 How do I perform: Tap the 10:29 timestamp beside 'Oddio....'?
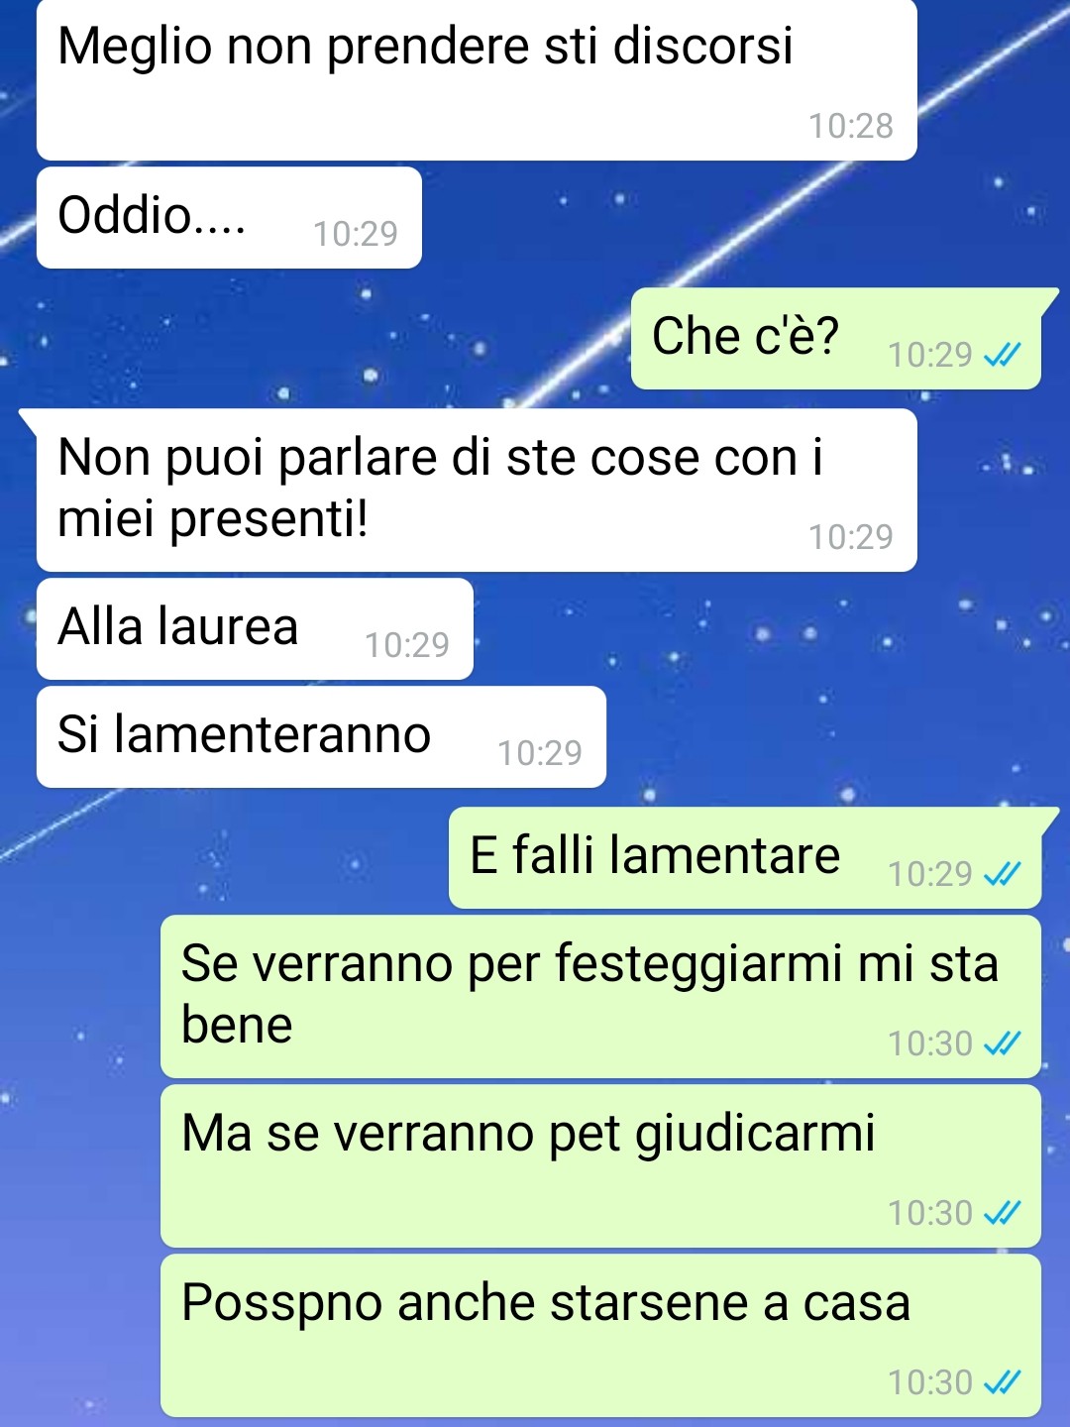[356, 234]
